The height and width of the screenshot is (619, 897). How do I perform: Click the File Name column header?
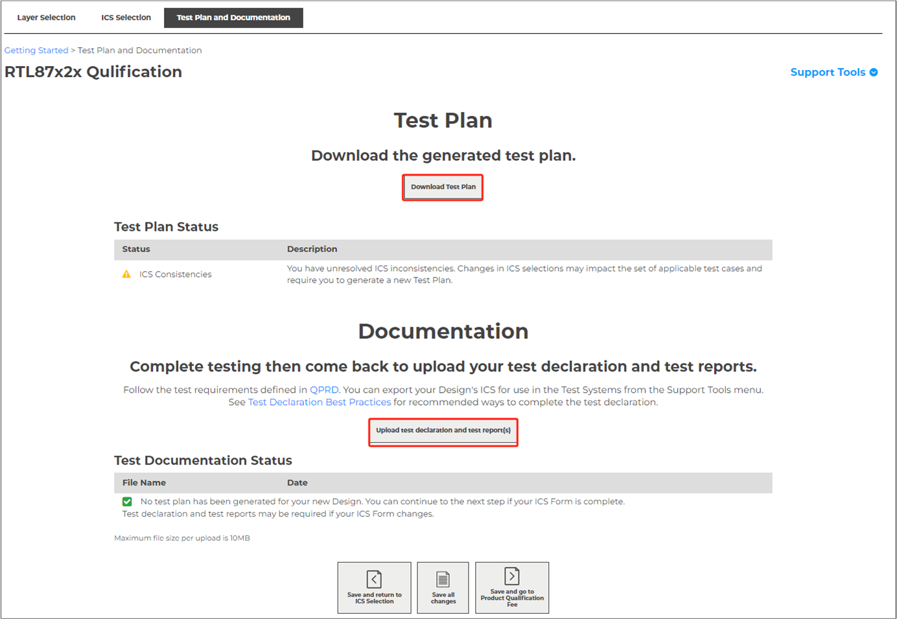click(x=144, y=483)
